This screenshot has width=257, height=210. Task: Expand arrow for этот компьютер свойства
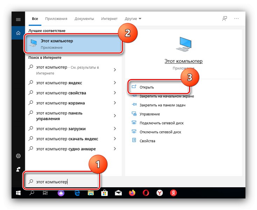click(115, 93)
